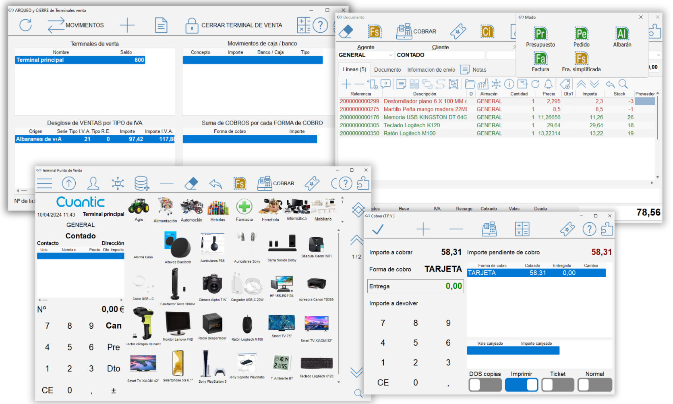This screenshot has height=404, width=673.
Task: Go to previous product page chevron up
Action: (x=356, y=240)
